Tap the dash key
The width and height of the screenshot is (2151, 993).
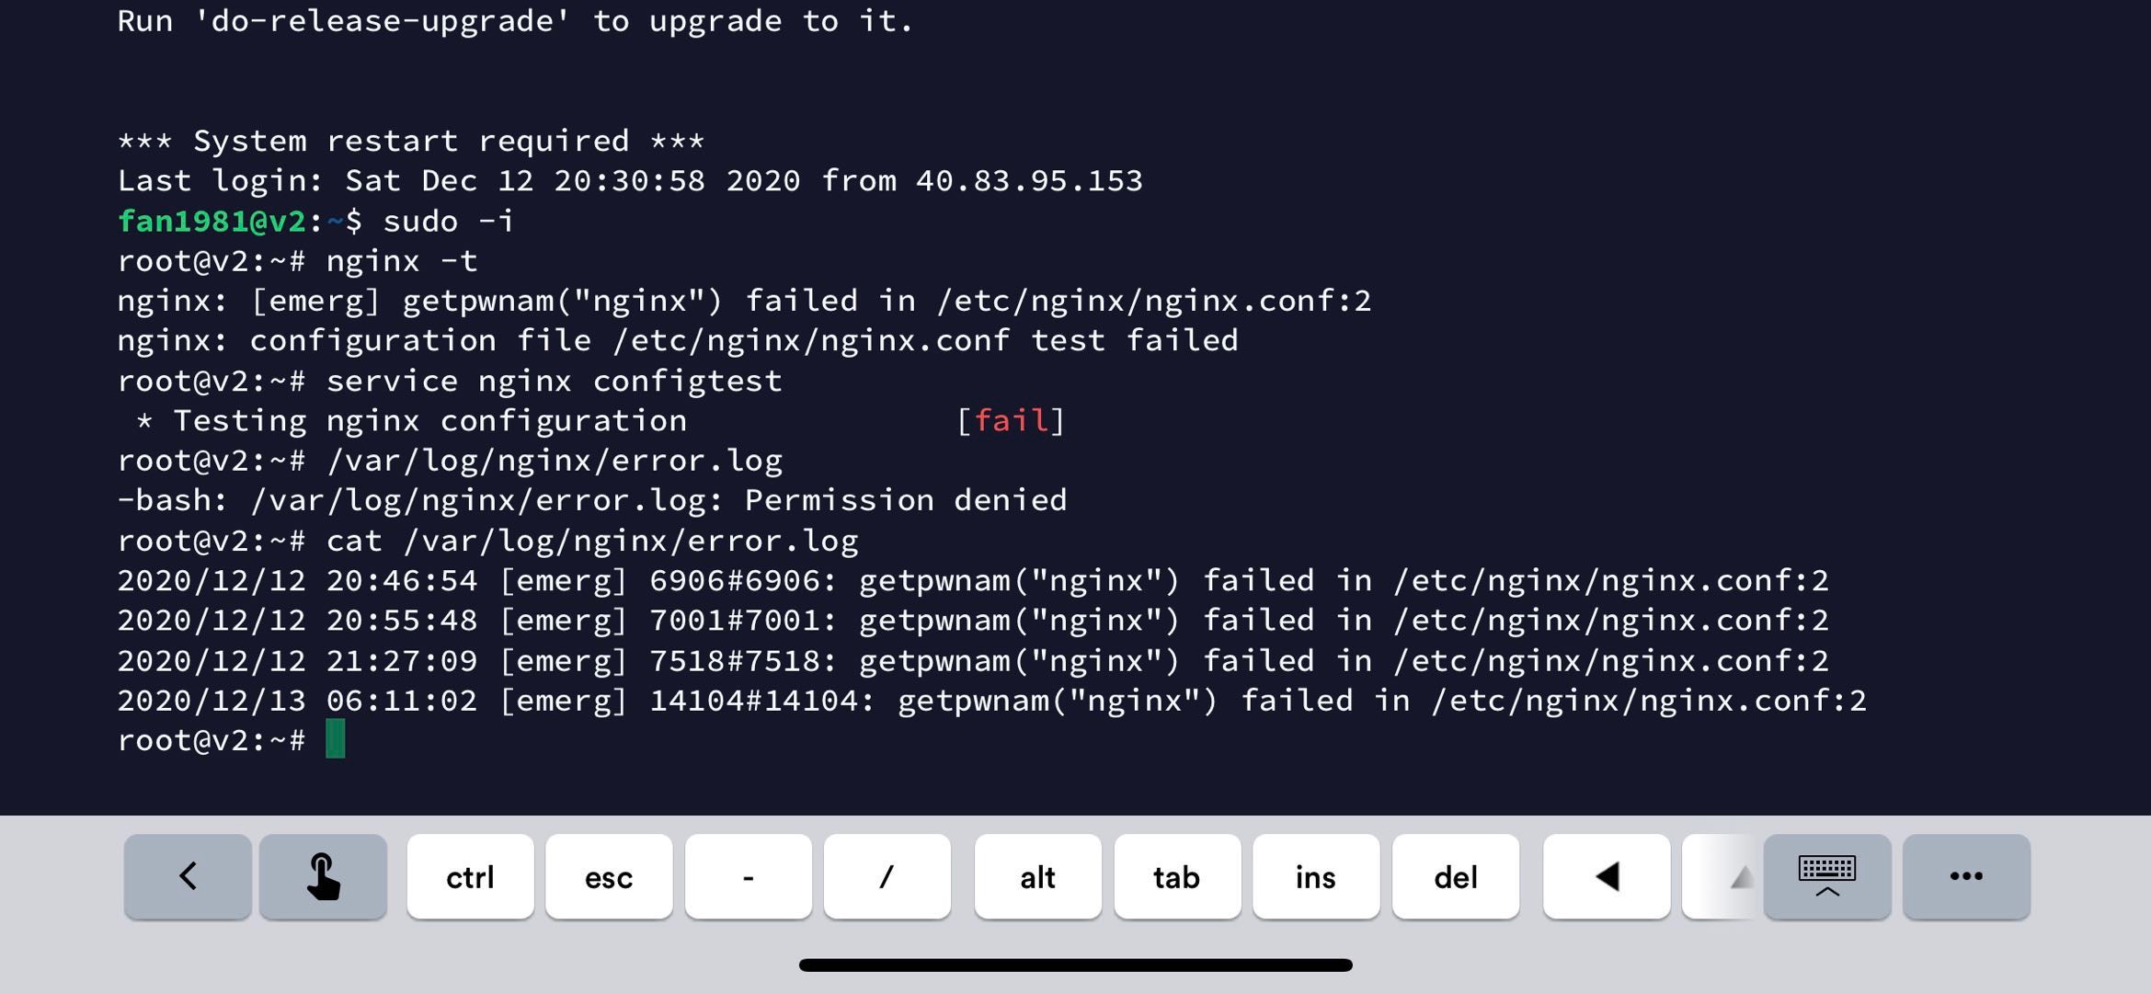pyautogui.click(x=749, y=876)
